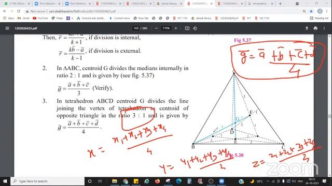
Task: Open the Chrome three-dot menu
Action: [x=327, y=11]
